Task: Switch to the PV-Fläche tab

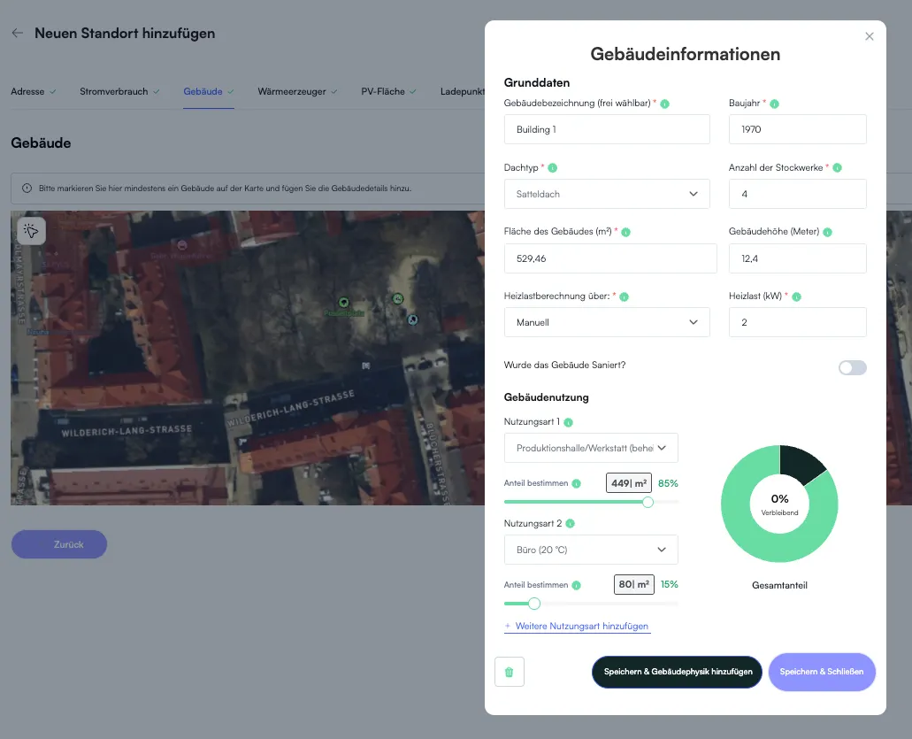Action: click(388, 91)
